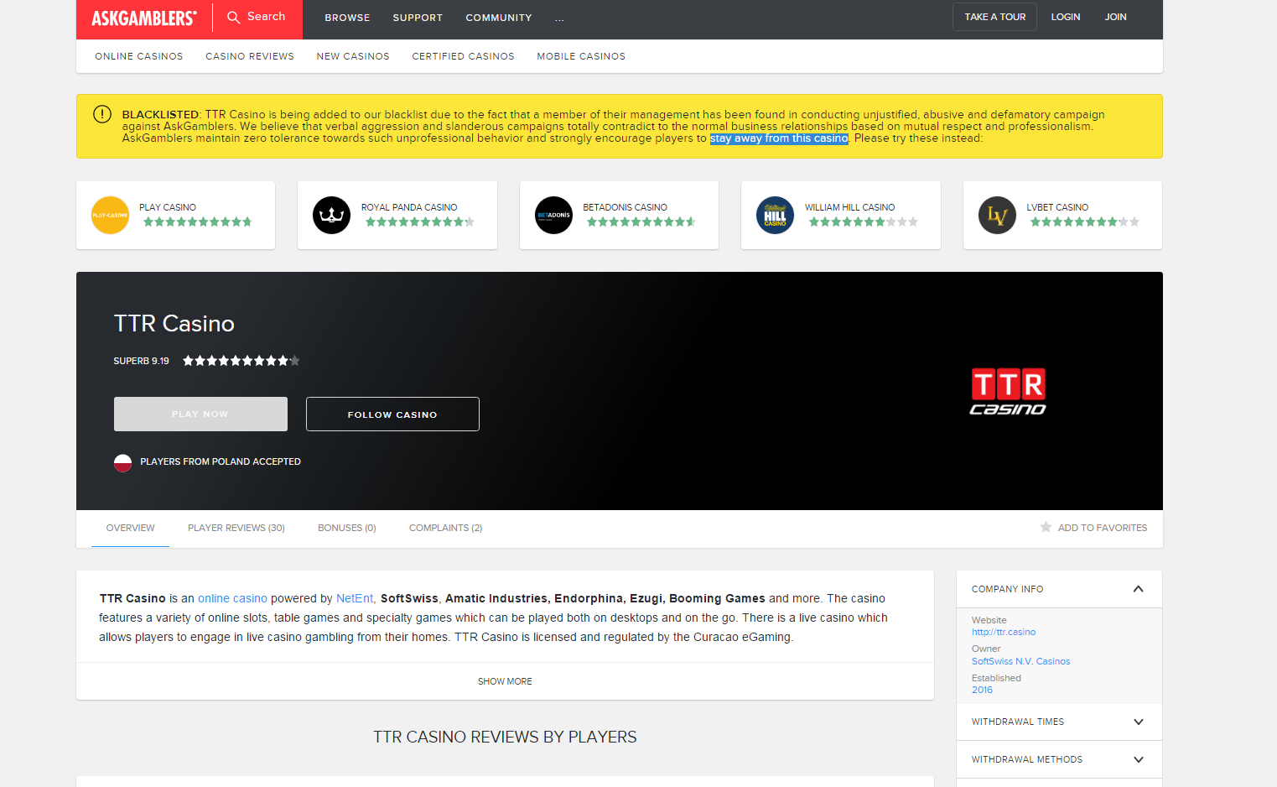
Task: Open the SoftSwiss N.V. Casinos owner link
Action: click(x=1020, y=661)
